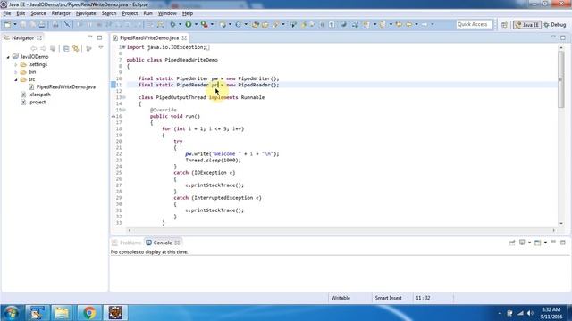Fold the PipedOutputThread class at line 13
The width and height of the screenshot is (572, 321).
[x=123, y=97]
